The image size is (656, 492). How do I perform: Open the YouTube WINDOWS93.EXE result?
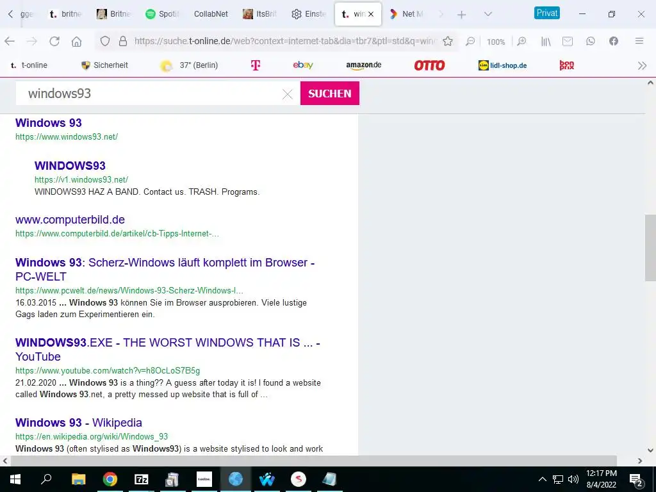point(167,349)
